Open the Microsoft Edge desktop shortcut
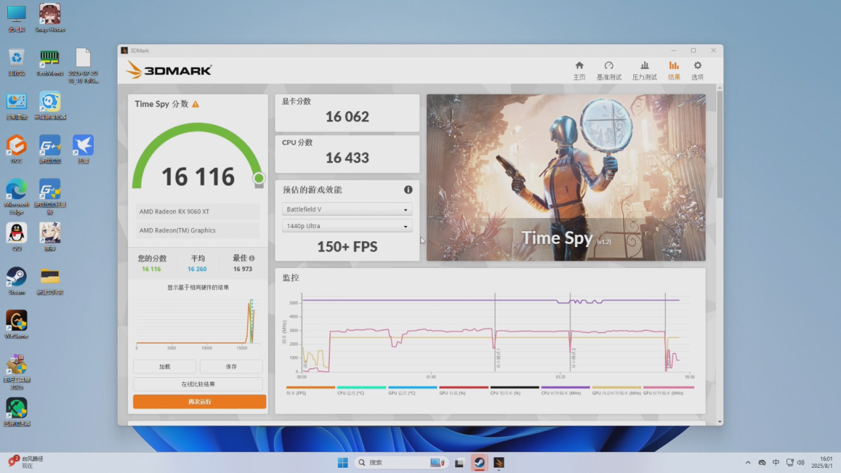 coord(16,196)
